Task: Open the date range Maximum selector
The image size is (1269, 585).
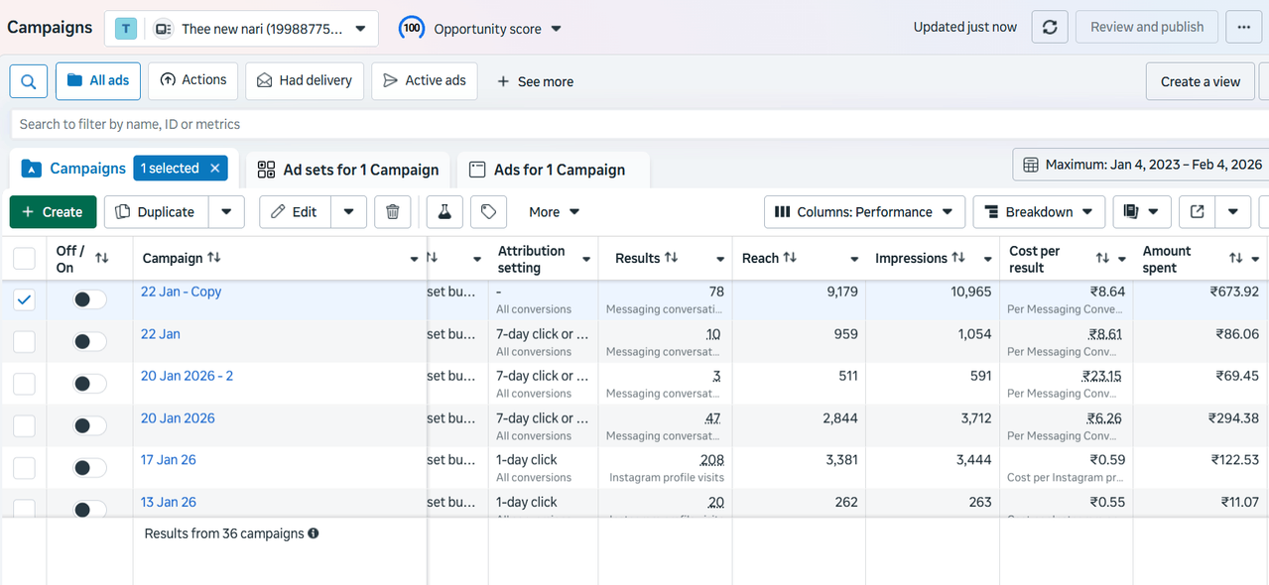Action: [x=1141, y=165]
